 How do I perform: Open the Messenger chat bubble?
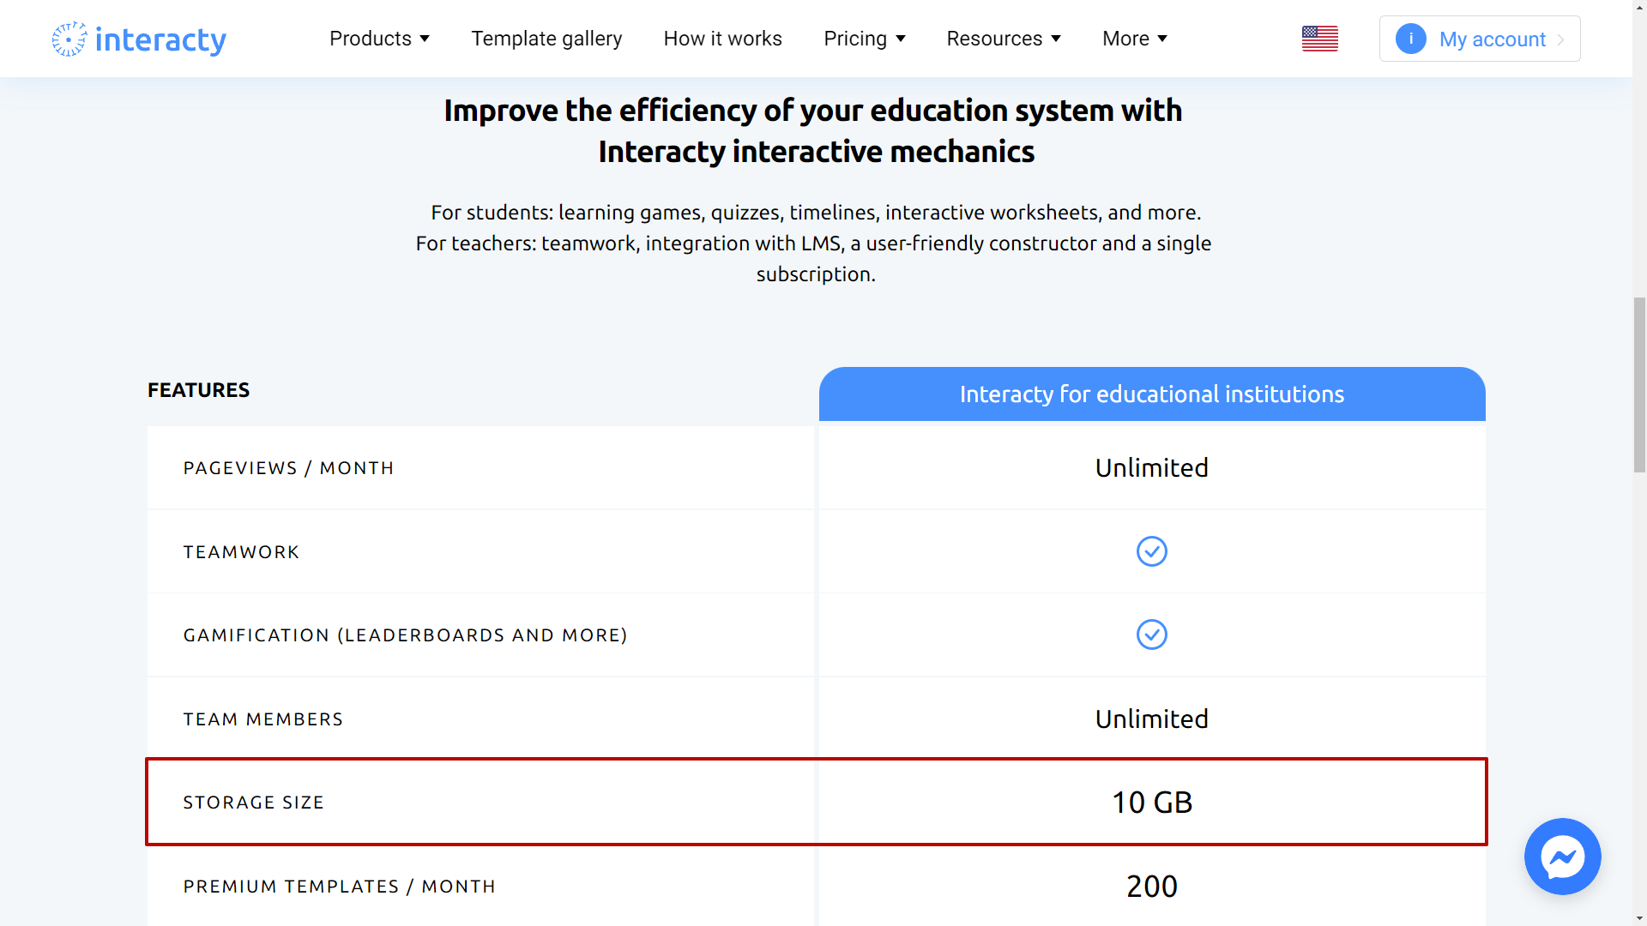click(1562, 856)
